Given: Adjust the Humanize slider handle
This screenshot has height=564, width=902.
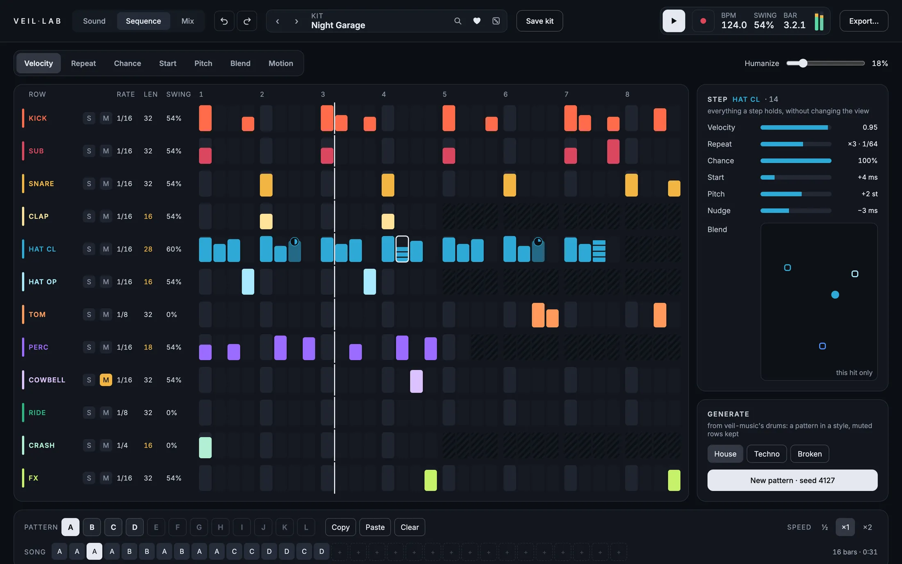Looking at the screenshot, I should [x=803, y=63].
